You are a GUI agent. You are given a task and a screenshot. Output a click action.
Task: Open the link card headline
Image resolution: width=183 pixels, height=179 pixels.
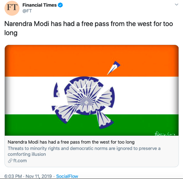[x=71, y=142]
